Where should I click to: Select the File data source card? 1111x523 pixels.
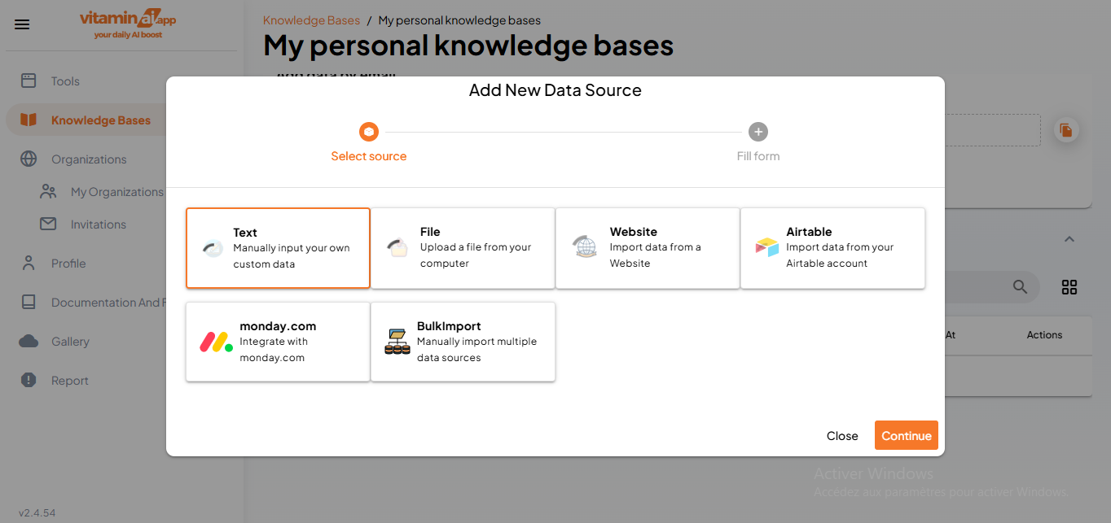click(x=462, y=248)
